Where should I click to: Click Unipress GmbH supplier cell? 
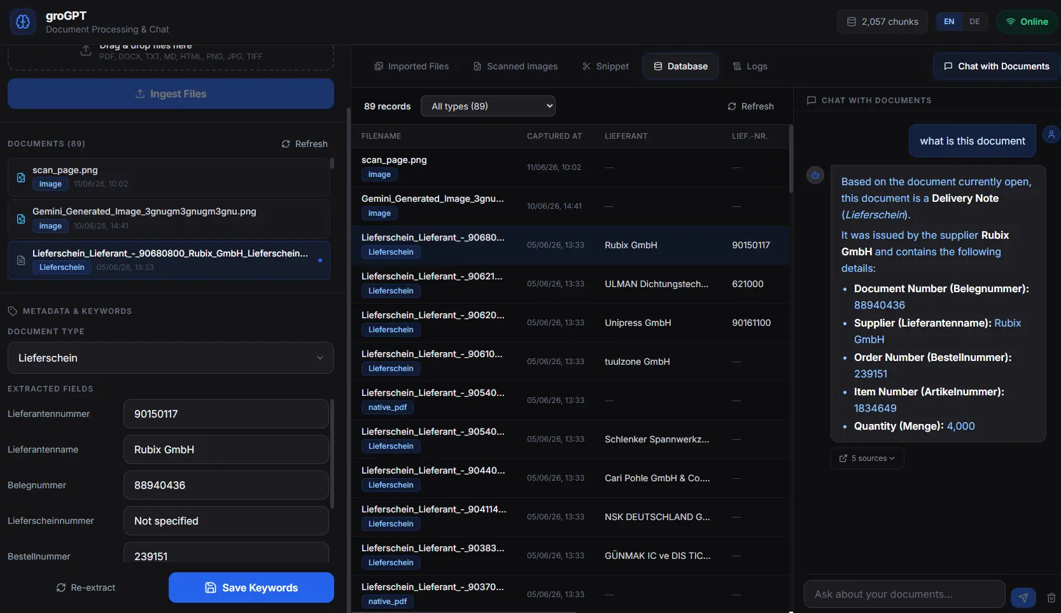tap(638, 323)
